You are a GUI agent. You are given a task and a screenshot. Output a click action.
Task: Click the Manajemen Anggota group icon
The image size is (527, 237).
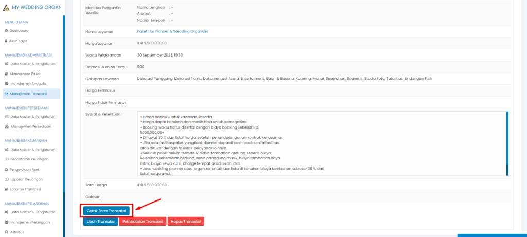coord(6,83)
